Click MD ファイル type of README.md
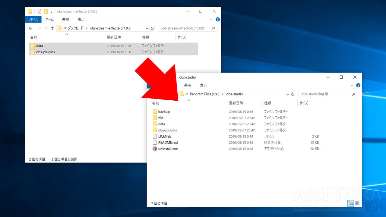 (272, 143)
